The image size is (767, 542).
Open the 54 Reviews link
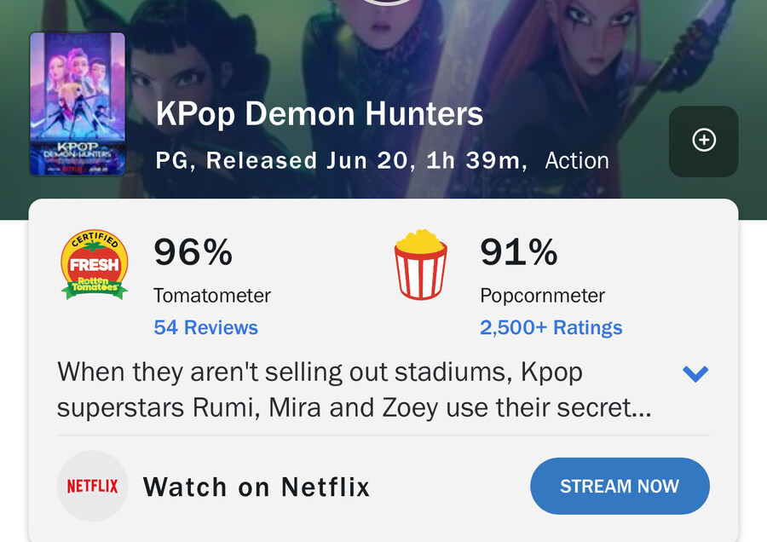click(205, 327)
